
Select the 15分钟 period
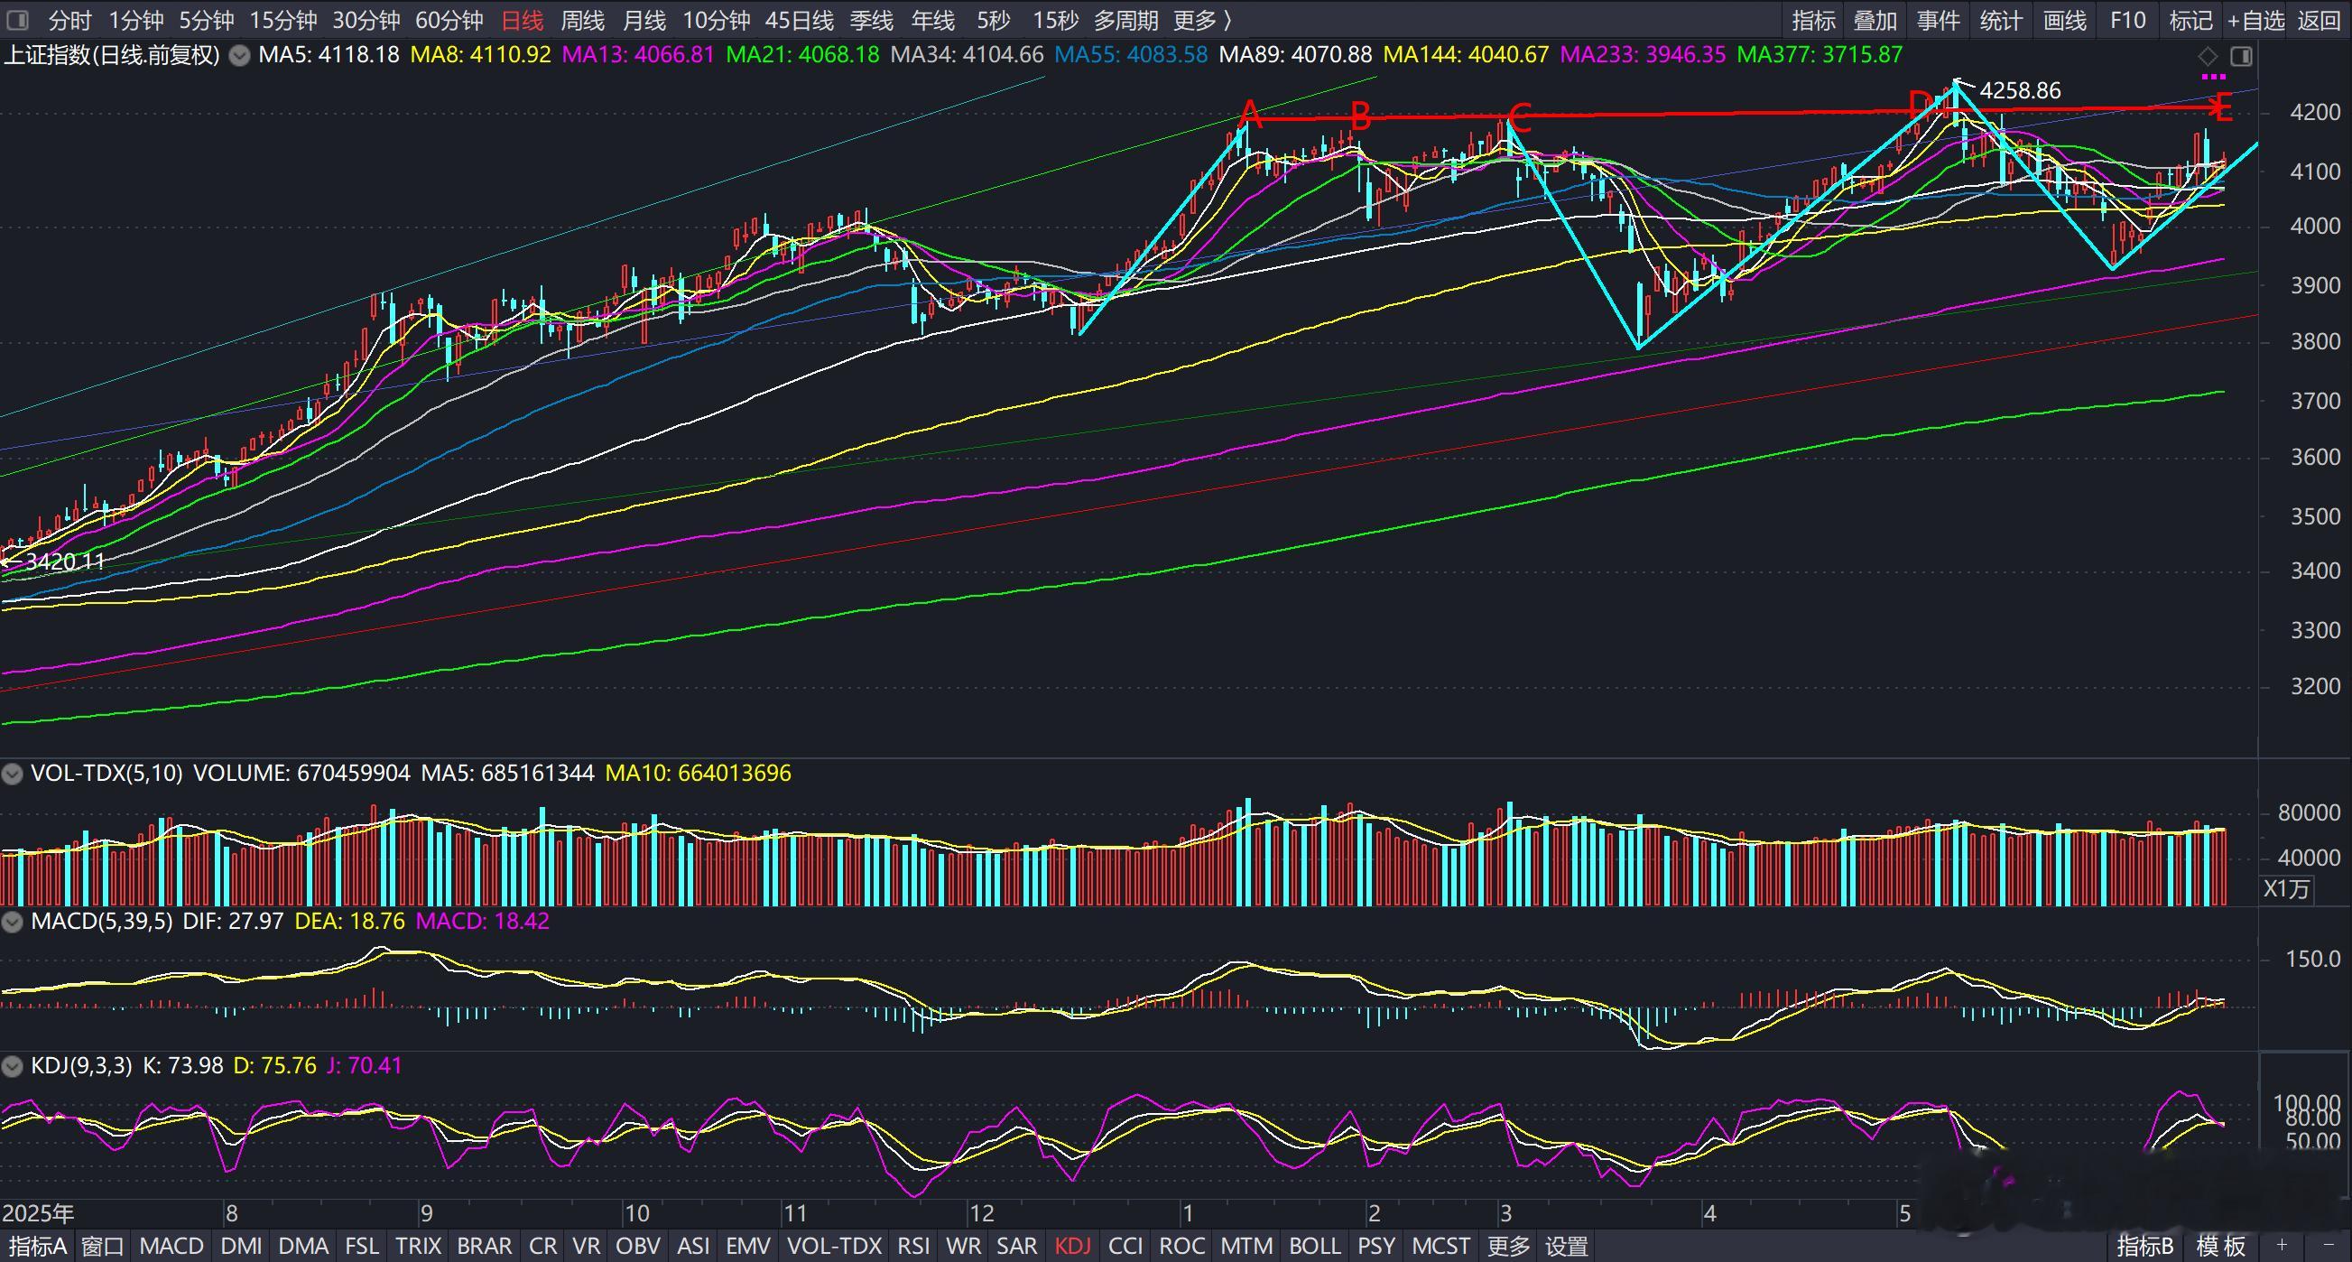(283, 20)
